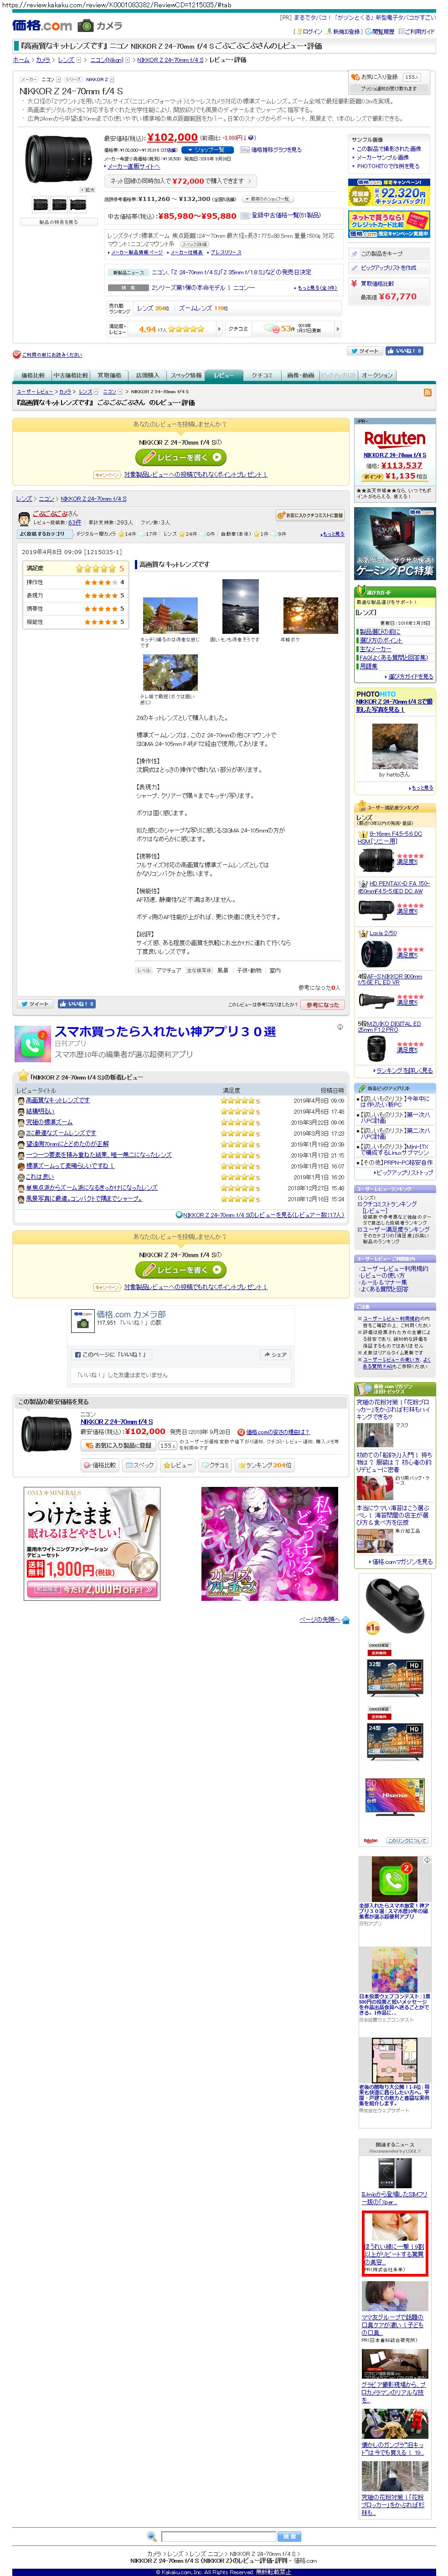Screen dimensions: 448x2576
Task: Open ONLY MINERALS foundation ad banner
Action: 92,1544
